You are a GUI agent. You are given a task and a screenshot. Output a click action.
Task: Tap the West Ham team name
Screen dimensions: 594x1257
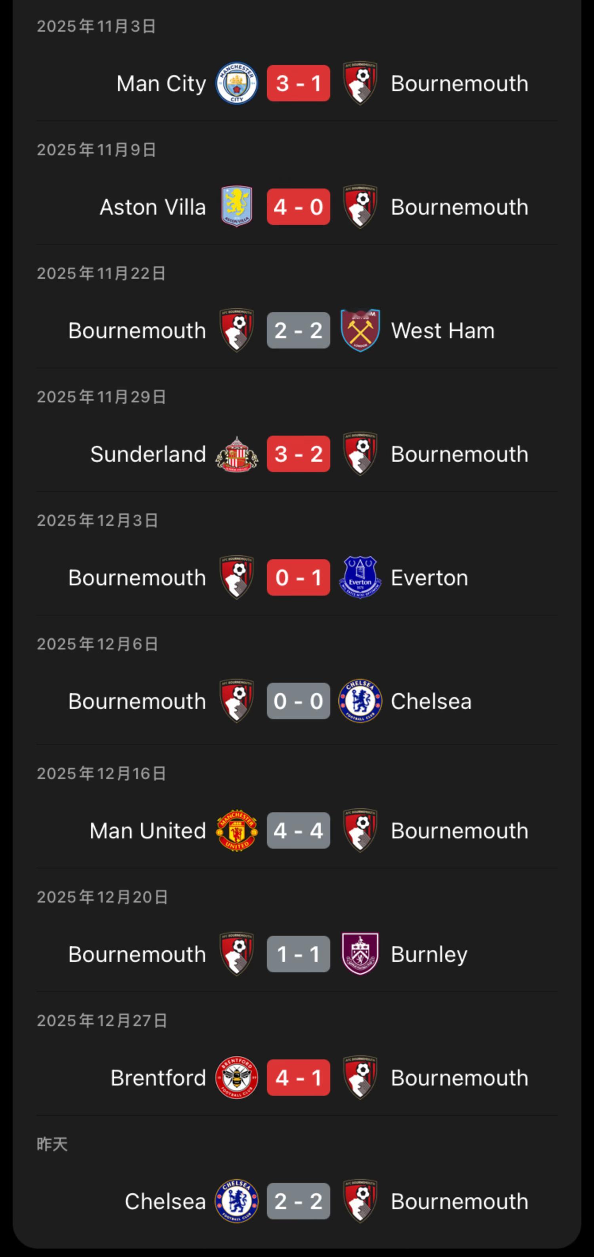(x=442, y=331)
